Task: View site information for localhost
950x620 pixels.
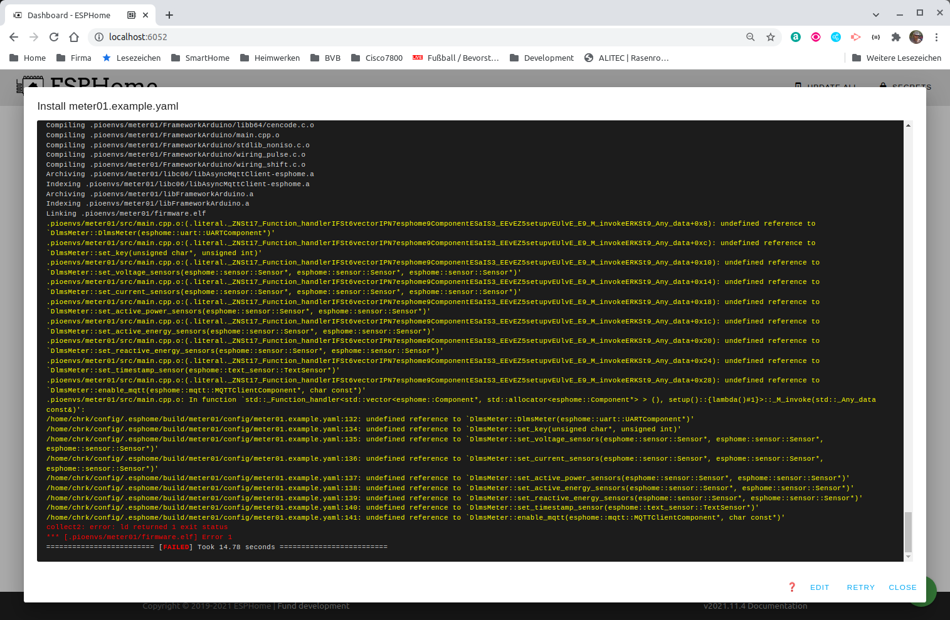Action: tap(98, 37)
